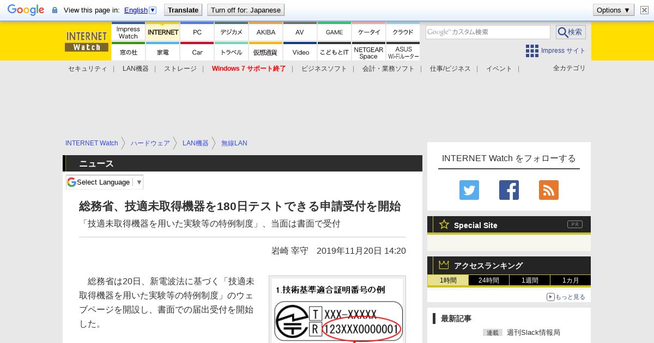Click 無線LAN breadcrumb link
The height and width of the screenshot is (343, 654).
(x=234, y=143)
